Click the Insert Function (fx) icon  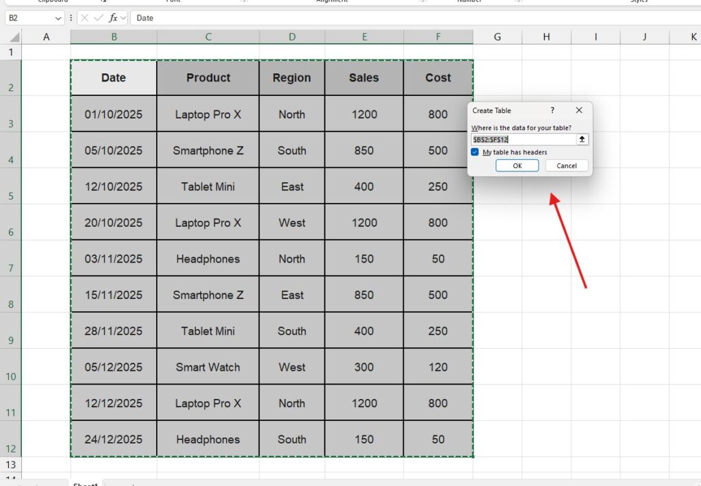point(113,18)
